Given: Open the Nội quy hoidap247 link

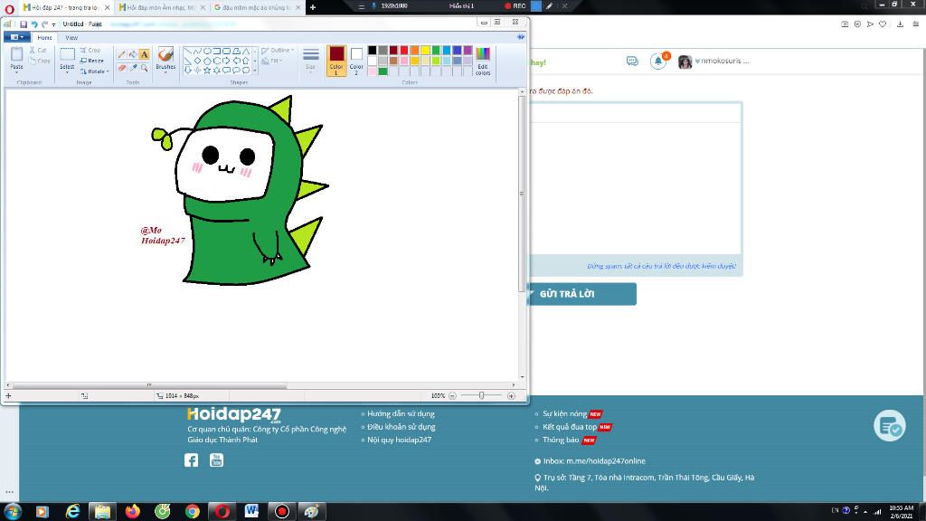Looking at the screenshot, I should 399,440.
